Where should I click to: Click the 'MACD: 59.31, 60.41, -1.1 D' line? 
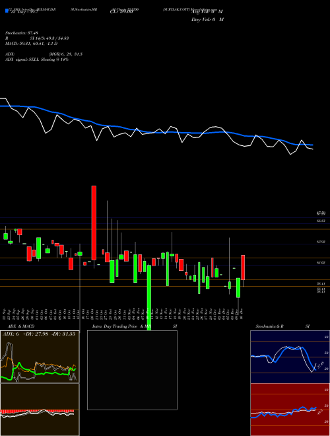(32, 44)
